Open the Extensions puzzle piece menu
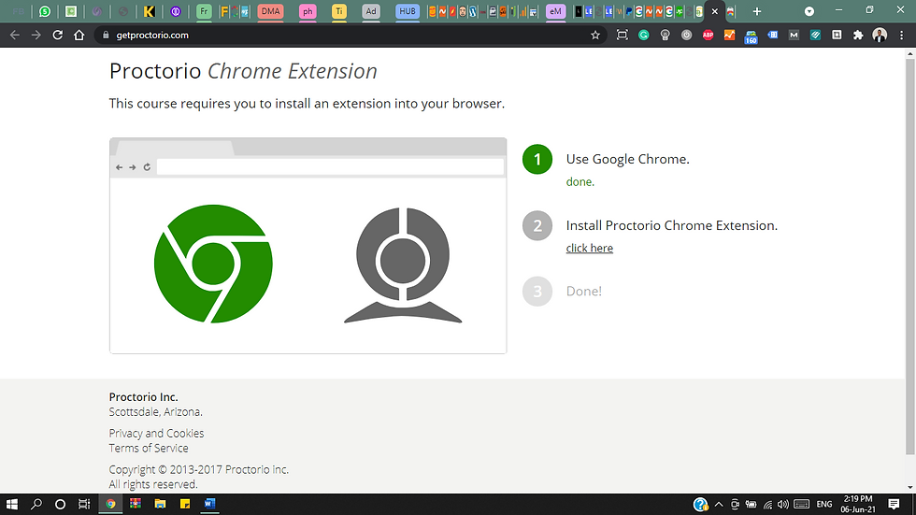 click(858, 35)
